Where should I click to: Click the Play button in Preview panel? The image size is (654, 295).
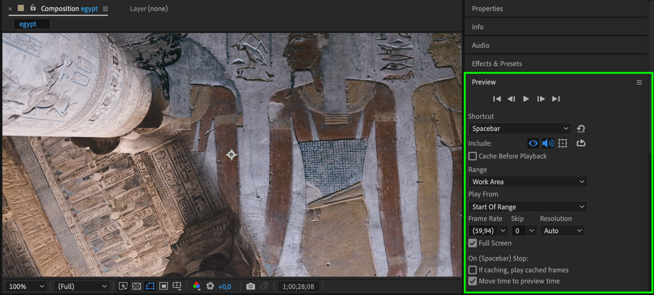tap(526, 99)
